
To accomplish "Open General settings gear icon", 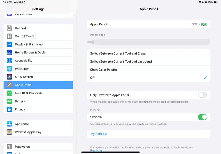I will (x=9, y=28).
